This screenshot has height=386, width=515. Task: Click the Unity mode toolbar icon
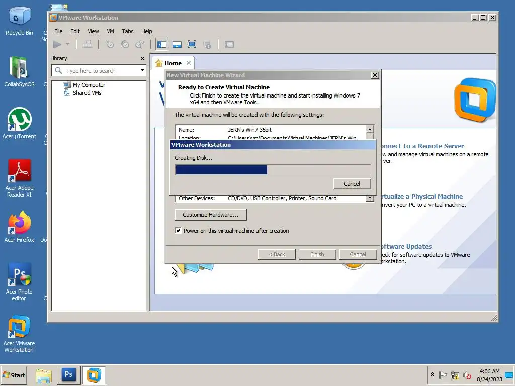pos(207,44)
